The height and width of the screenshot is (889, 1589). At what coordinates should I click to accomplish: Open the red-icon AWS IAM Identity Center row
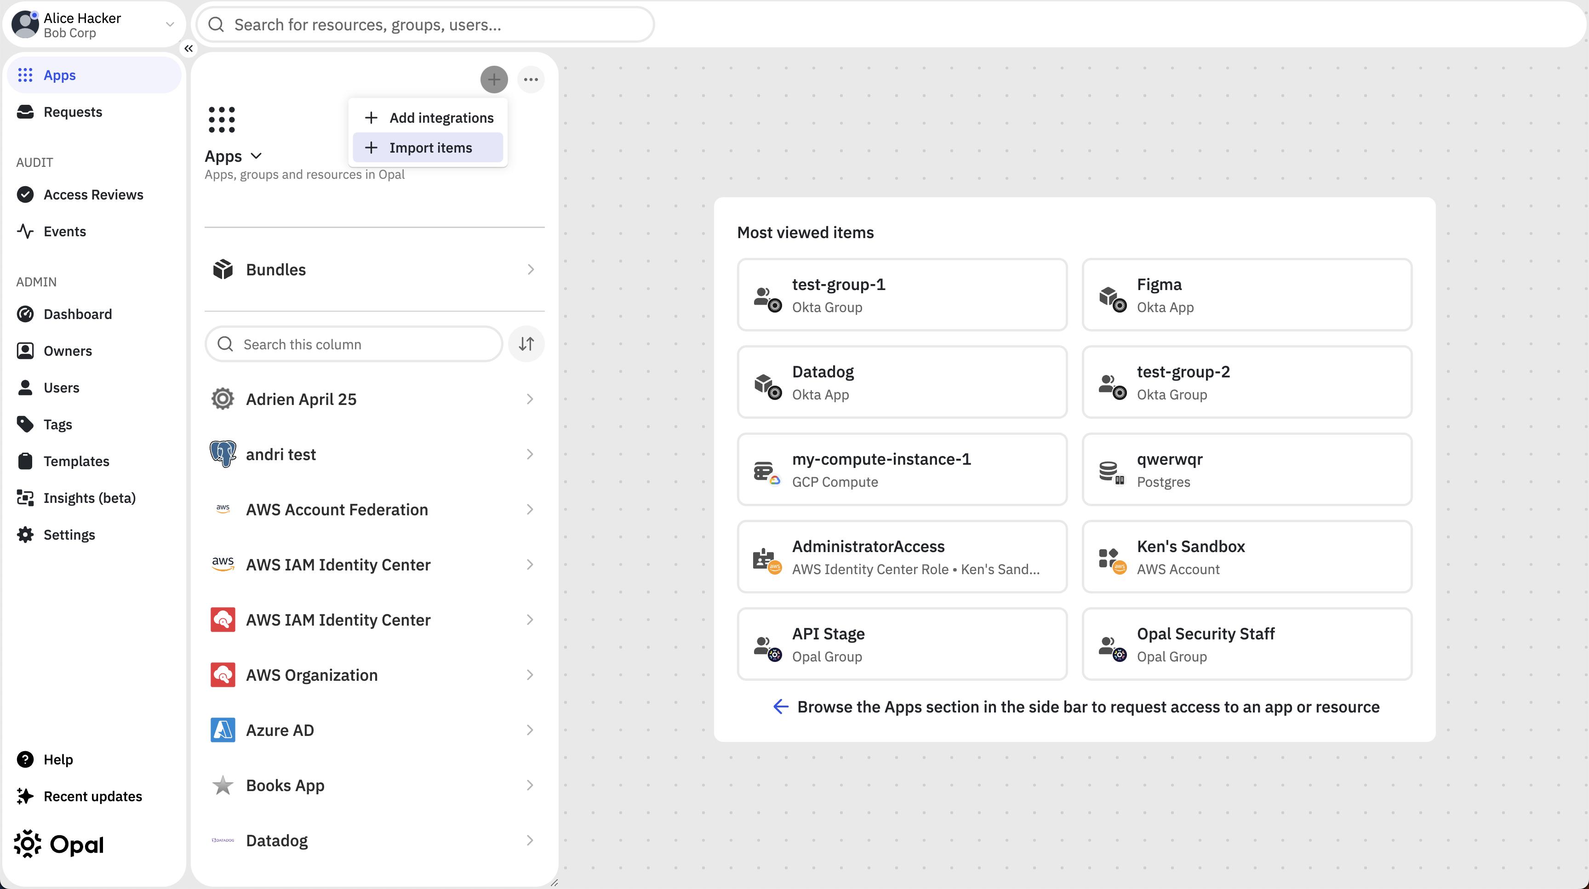[374, 620]
